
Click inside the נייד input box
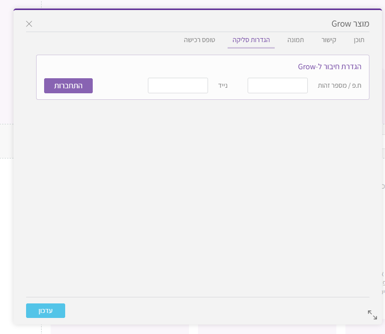(x=177, y=86)
